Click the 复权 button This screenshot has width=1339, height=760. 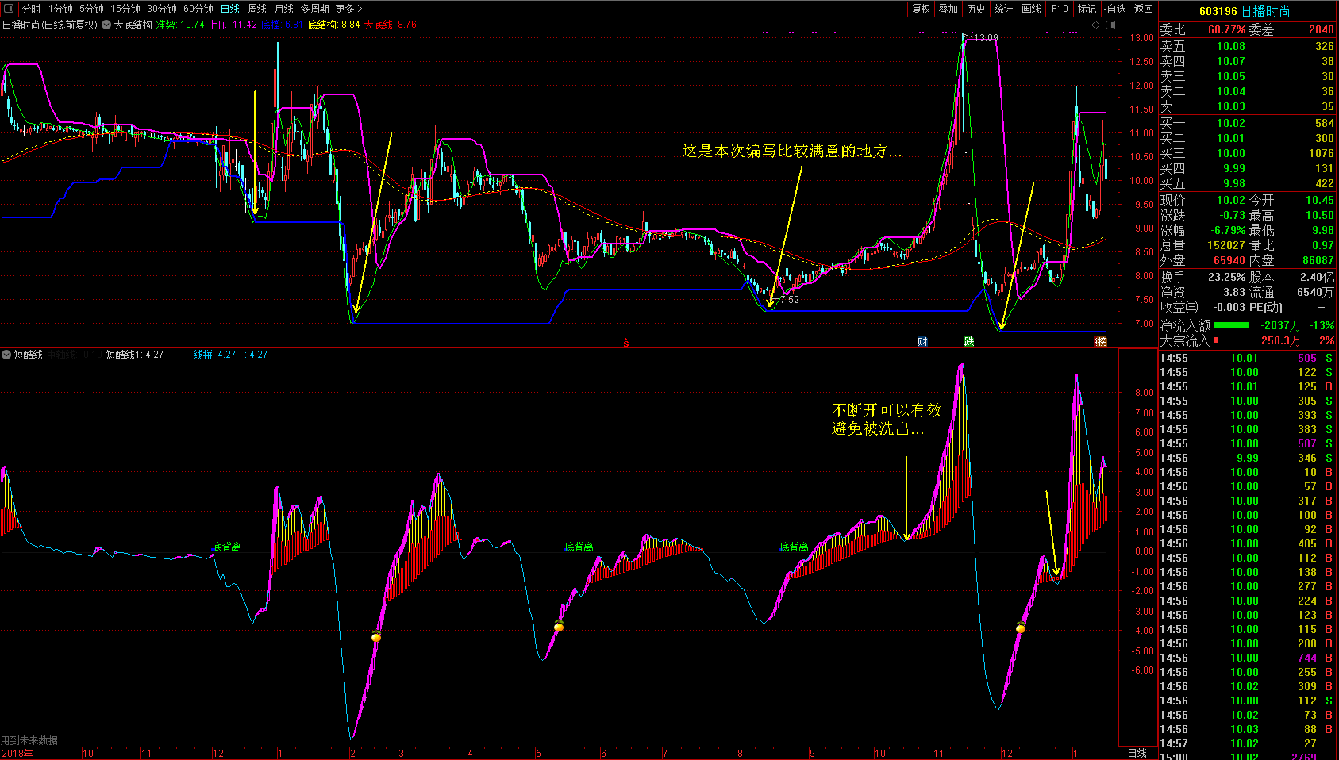(921, 9)
